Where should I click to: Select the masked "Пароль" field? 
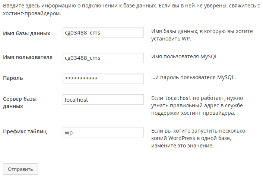click(x=103, y=79)
